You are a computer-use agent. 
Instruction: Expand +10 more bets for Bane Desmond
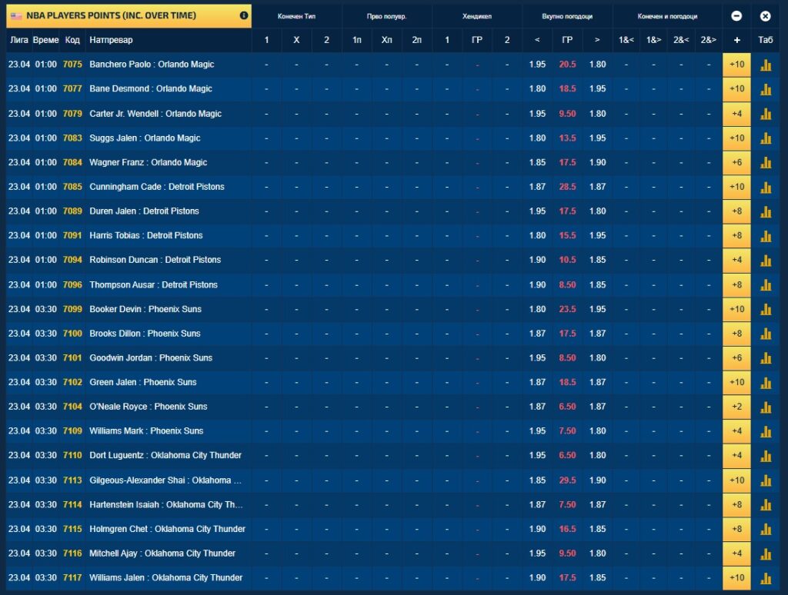point(736,89)
